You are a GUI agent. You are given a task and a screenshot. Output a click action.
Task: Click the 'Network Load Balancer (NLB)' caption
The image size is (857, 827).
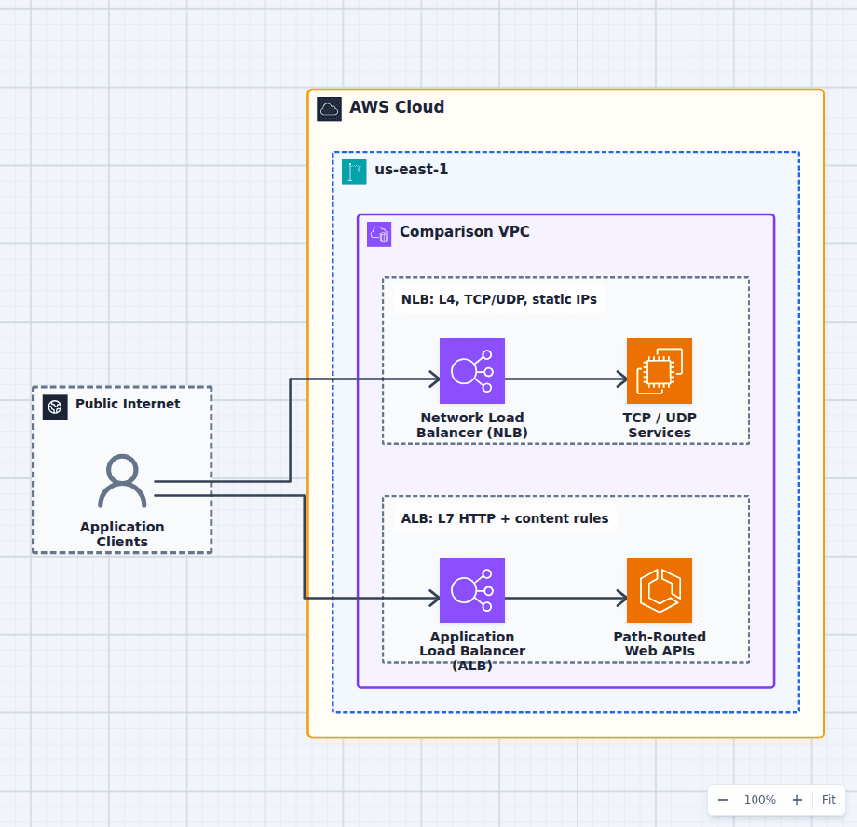471,425
